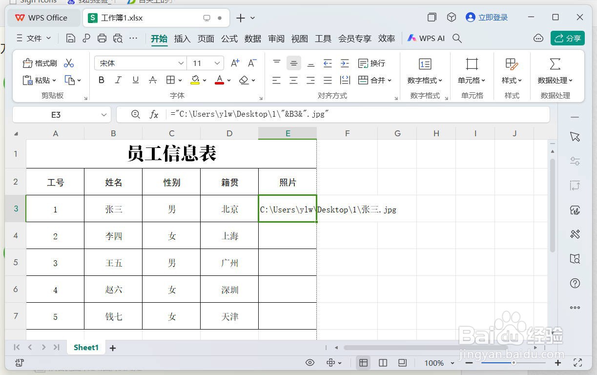Click the Clear eraser icon
The image size is (597, 375).
pos(244,80)
